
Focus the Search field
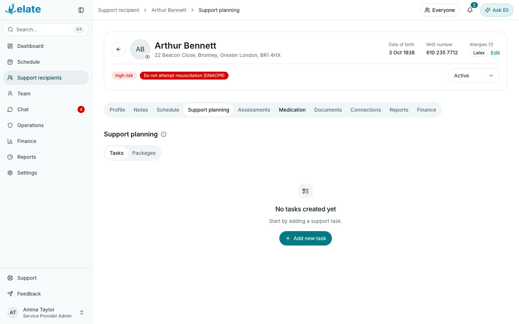pos(46,30)
